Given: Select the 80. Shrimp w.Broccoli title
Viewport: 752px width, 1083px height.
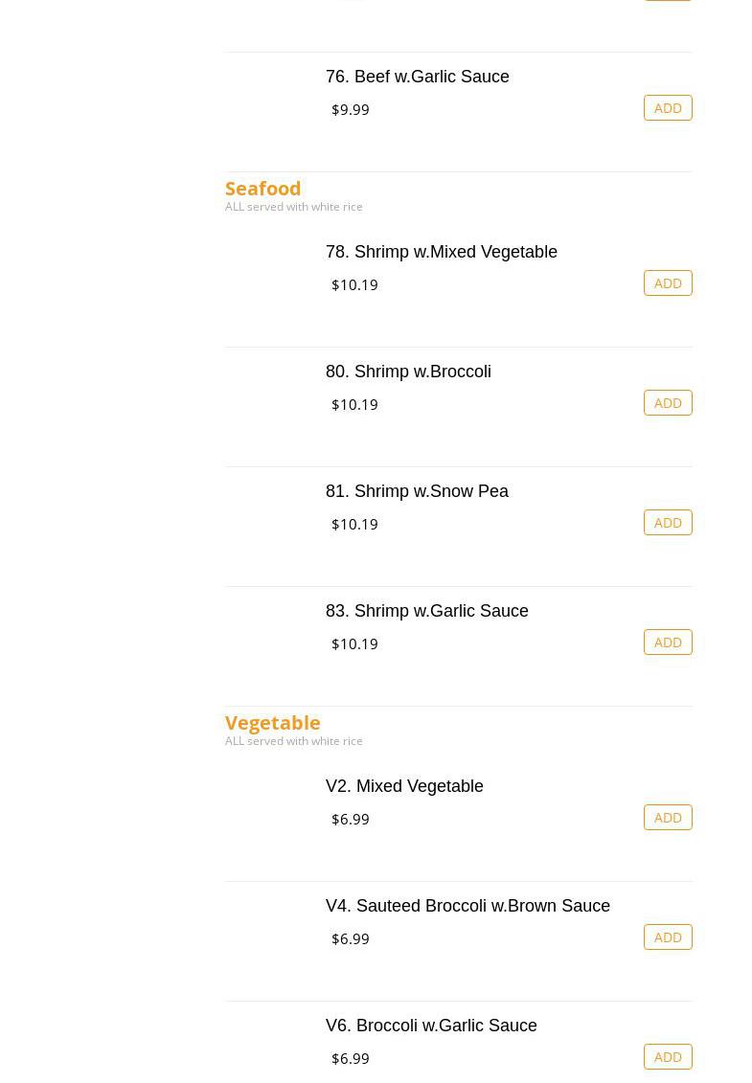Looking at the screenshot, I should (408, 372).
